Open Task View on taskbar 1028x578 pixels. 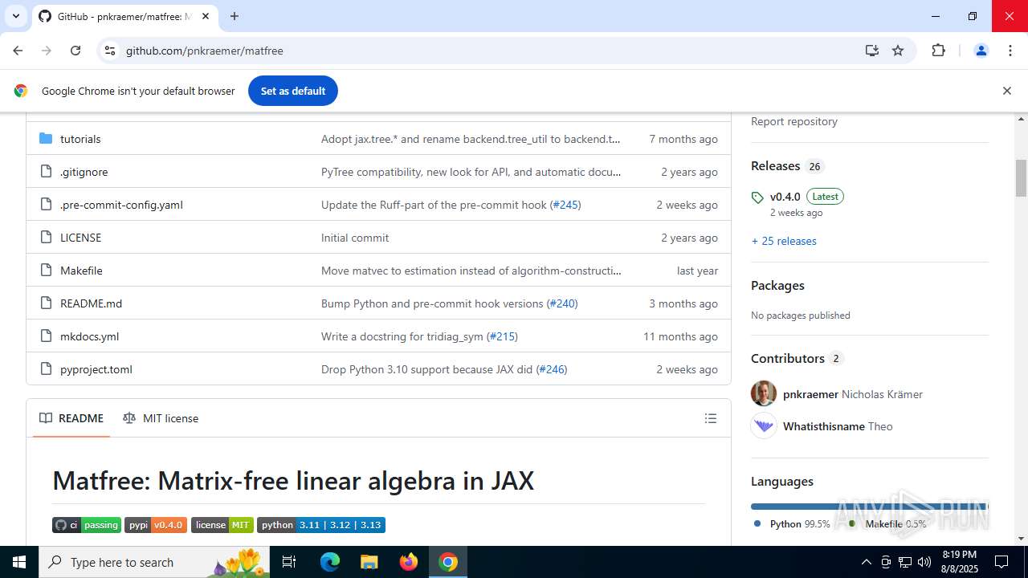pyautogui.click(x=290, y=562)
